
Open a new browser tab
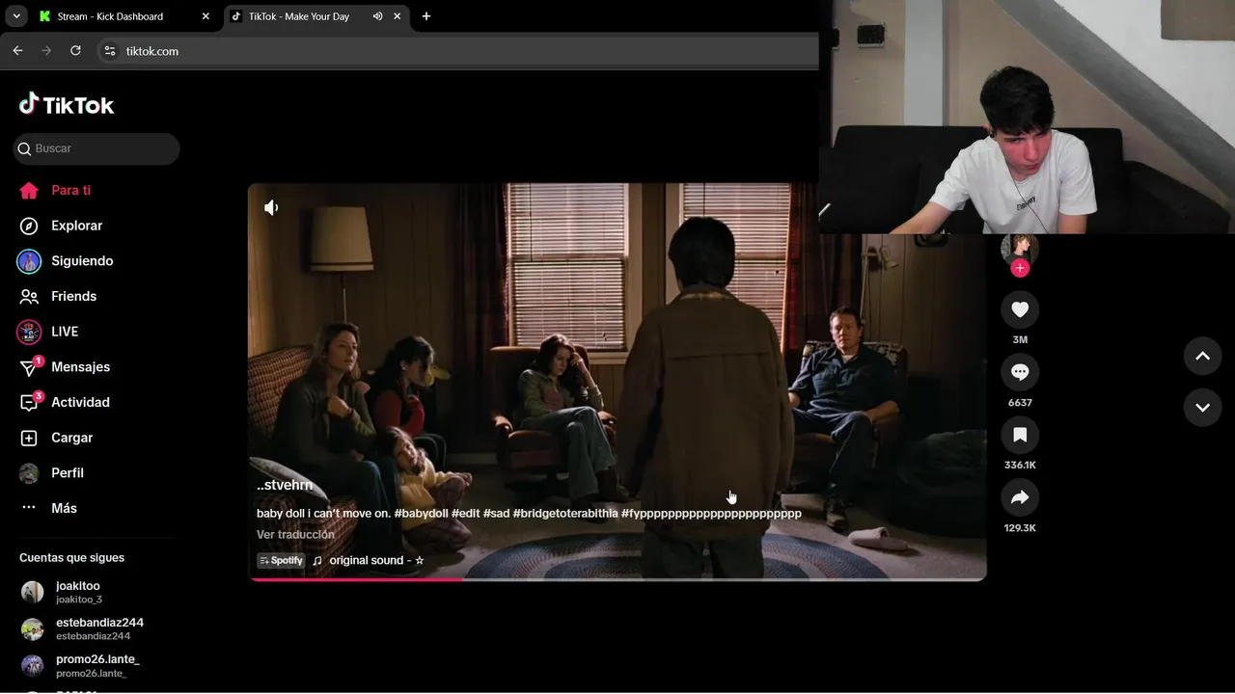426,16
